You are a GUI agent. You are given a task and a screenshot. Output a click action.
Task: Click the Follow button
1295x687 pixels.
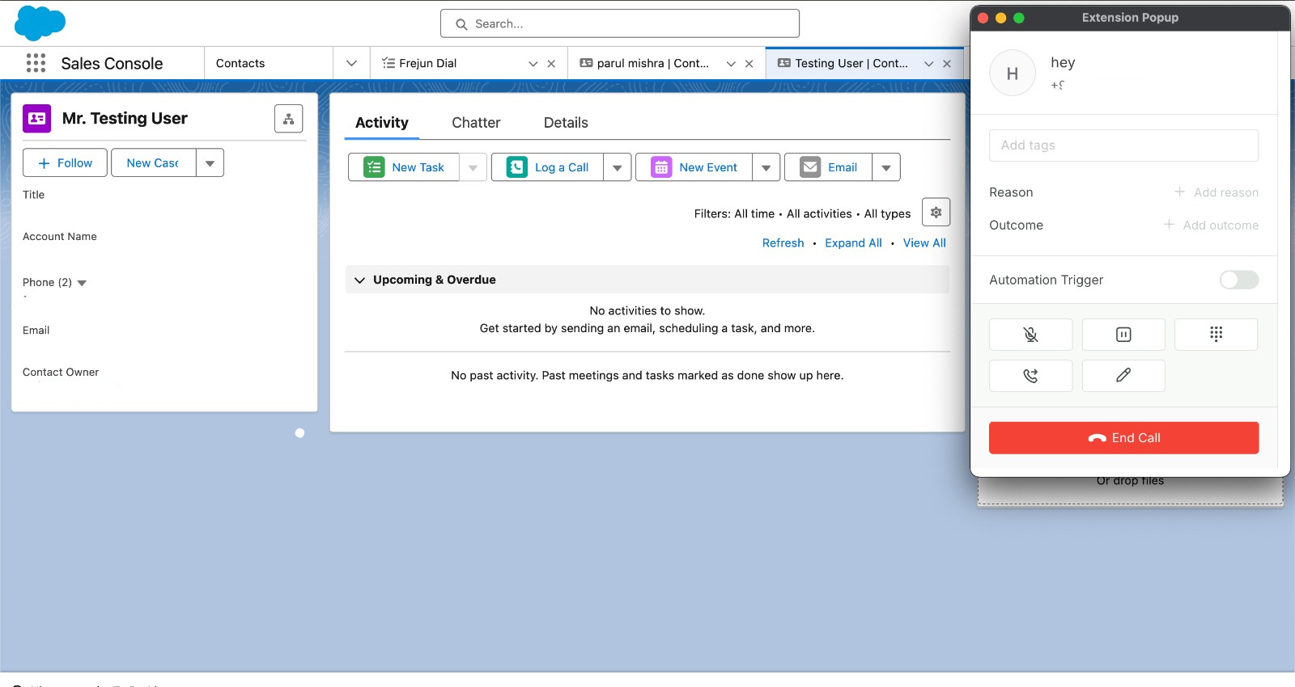65,163
